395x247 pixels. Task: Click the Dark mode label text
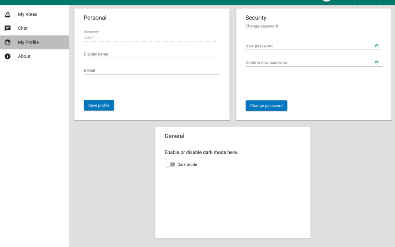pos(187,165)
